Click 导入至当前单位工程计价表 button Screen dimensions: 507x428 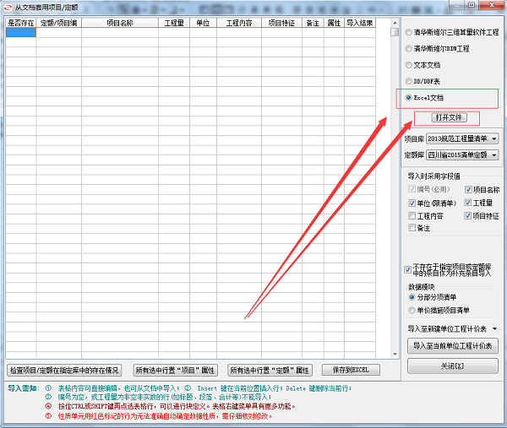click(453, 346)
